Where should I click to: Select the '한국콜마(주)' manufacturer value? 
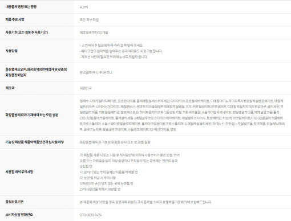coord(96,72)
